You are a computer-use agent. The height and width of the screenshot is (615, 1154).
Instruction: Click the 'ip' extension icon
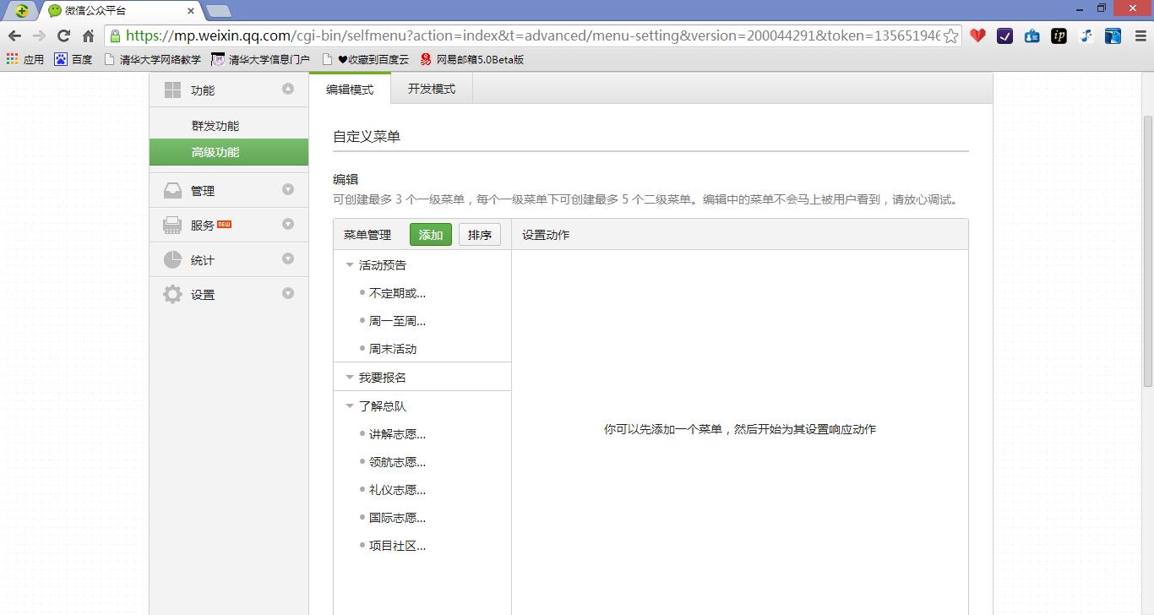pyautogui.click(x=1059, y=37)
